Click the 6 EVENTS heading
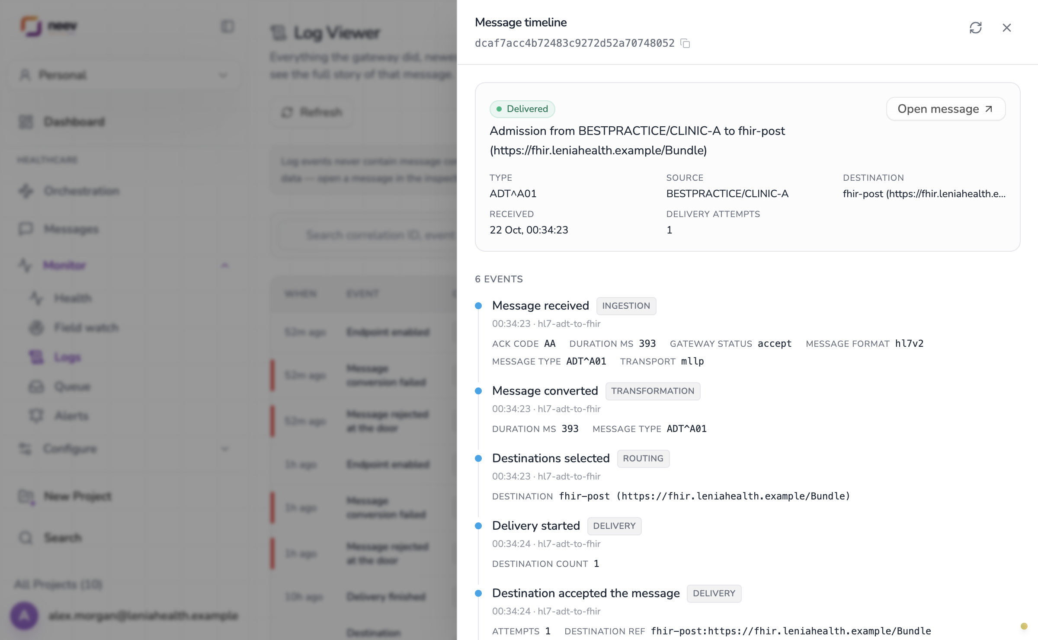This screenshot has height=640, width=1038. pyautogui.click(x=499, y=279)
